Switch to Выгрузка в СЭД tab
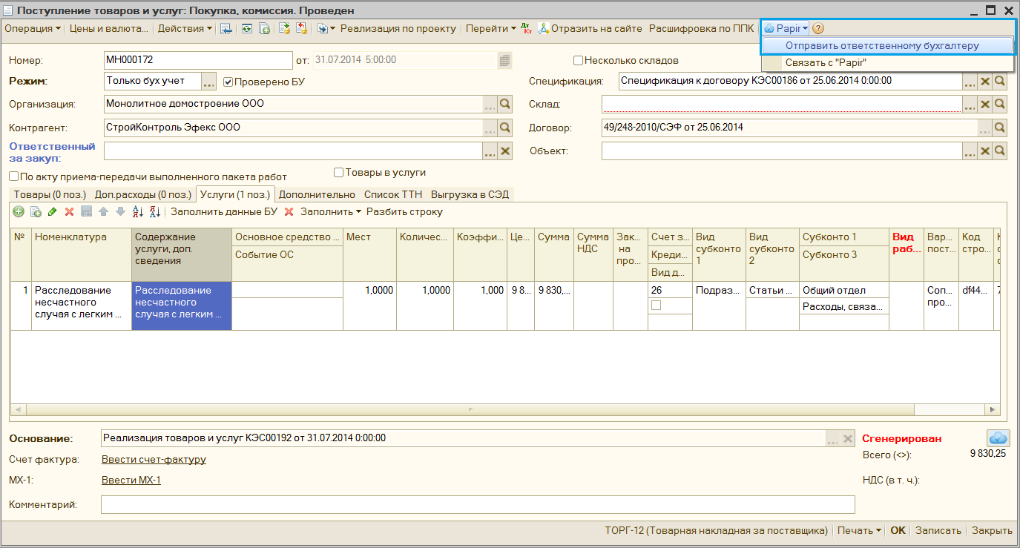Viewport: 1020px width, 548px height. click(470, 195)
